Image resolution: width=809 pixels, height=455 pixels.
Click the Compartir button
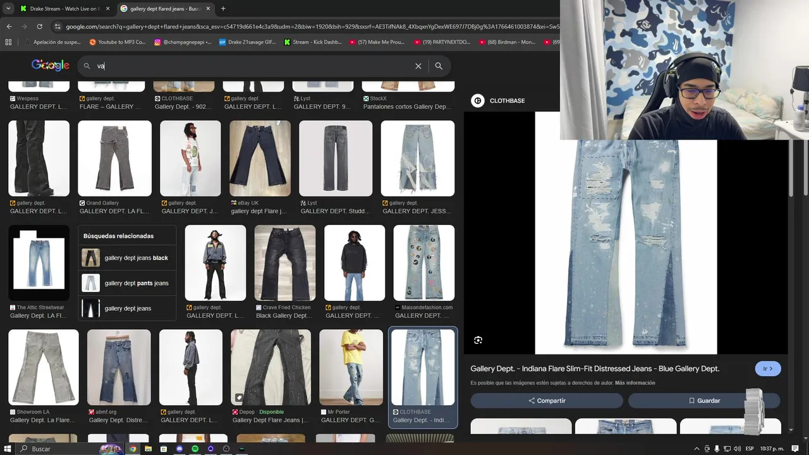547,401
